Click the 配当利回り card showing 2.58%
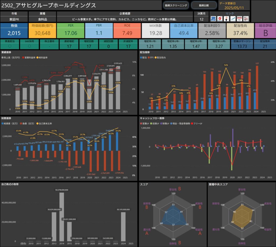 tap(212, 31)
